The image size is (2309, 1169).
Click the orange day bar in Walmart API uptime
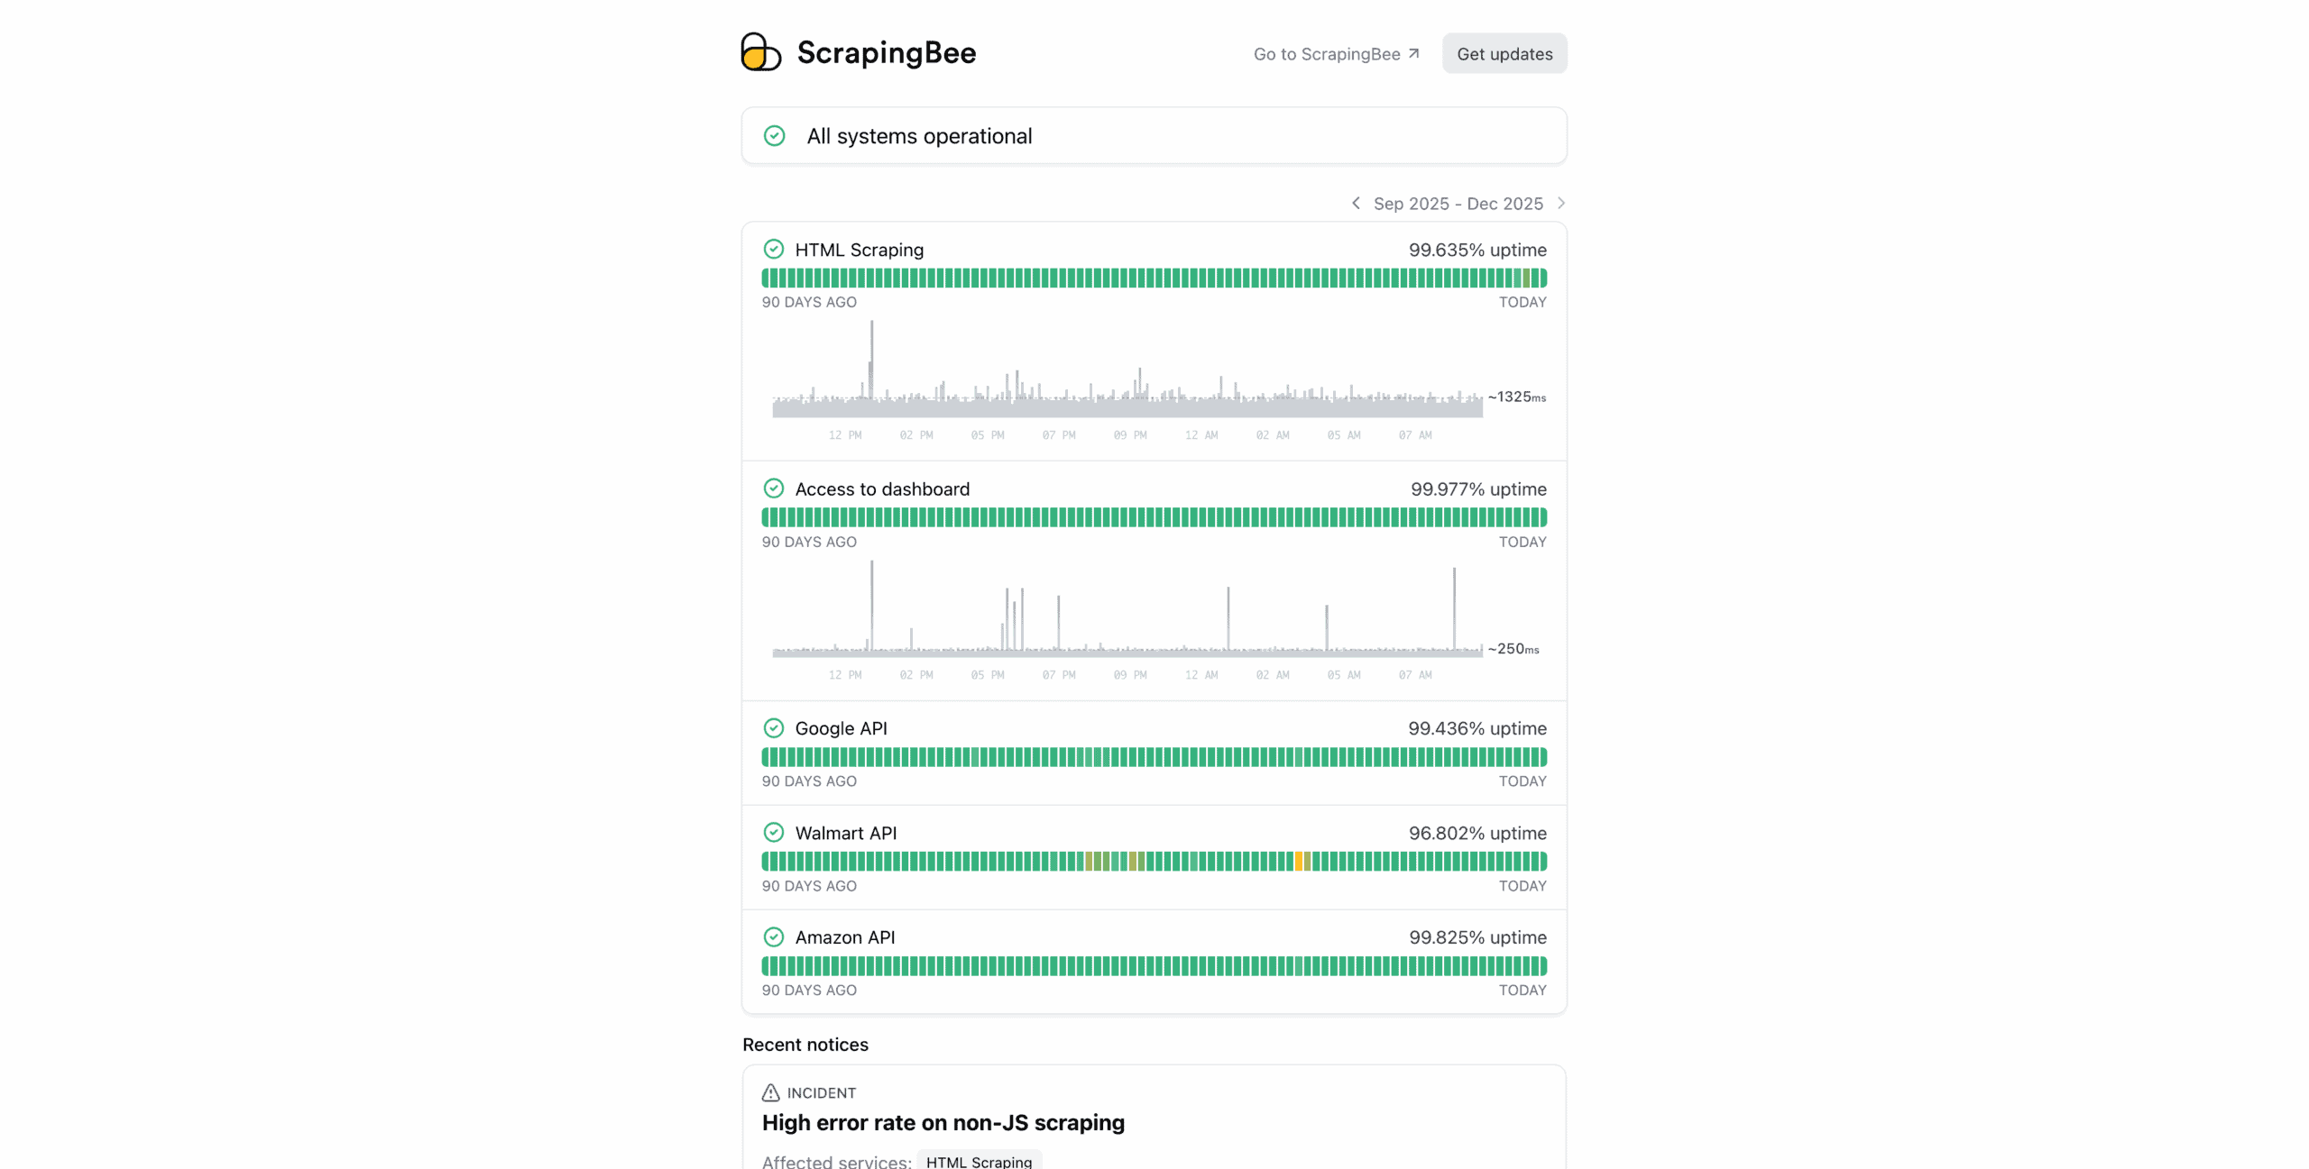click(x=1299, y=862)
